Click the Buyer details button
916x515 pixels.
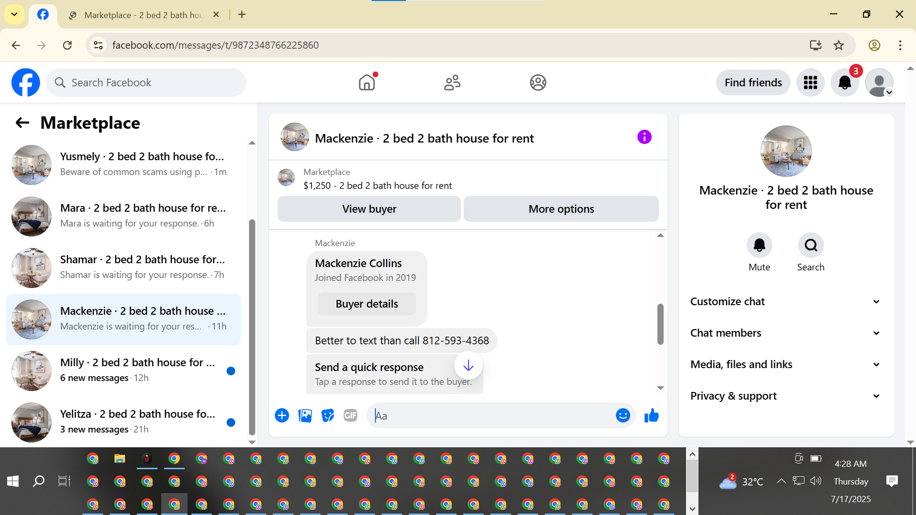tap(366, 304)
